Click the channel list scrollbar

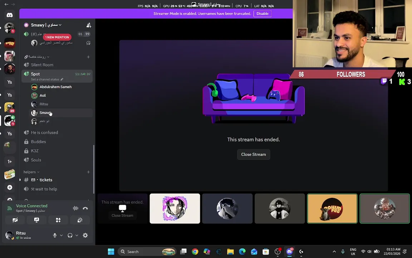coord(94,169)
